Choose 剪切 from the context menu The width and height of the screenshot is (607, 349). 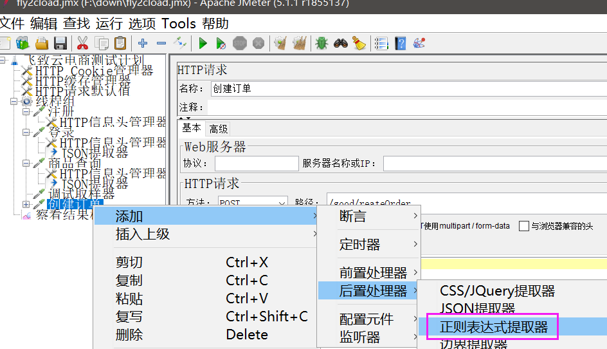point(206,263)
